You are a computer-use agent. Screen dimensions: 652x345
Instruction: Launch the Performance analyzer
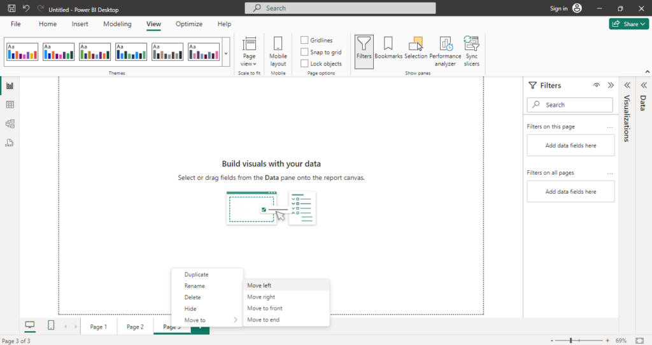[x=445, y=51]
